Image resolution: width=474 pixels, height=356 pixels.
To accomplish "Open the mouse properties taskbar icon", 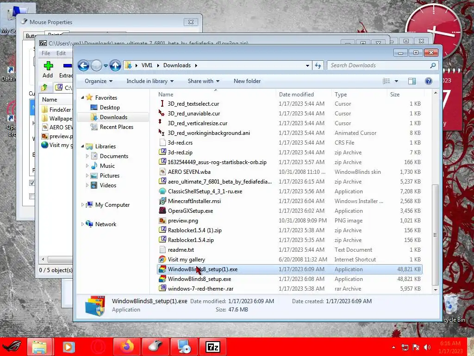I will tap(155, 347).
